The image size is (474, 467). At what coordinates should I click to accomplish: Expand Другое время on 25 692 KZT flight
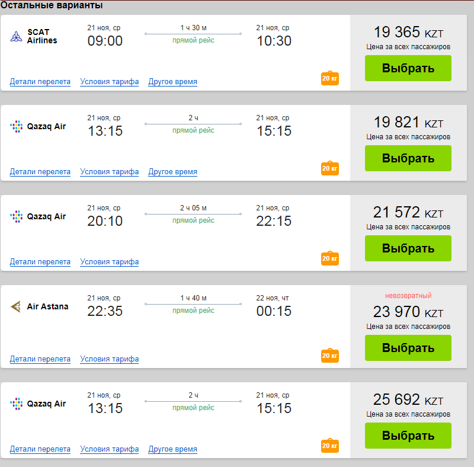pos(172,449)
